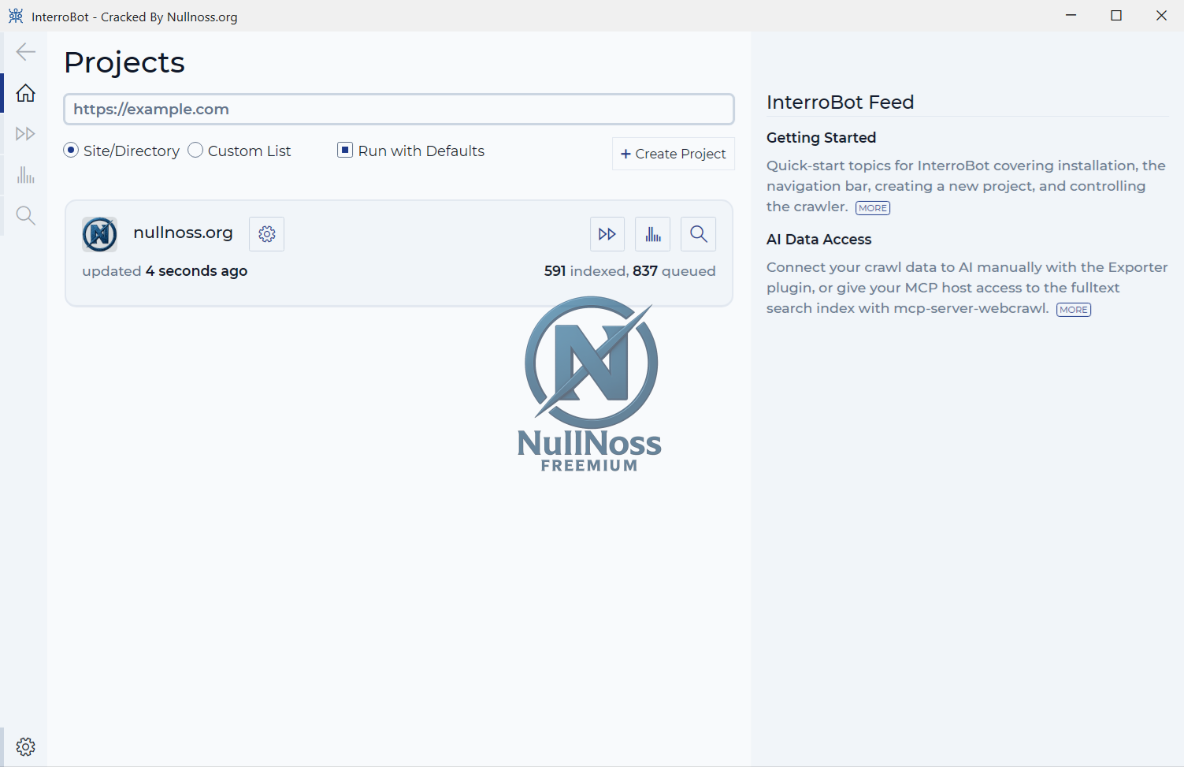Go back using the sidebar arrow
This screenshot has width=1184, height=767.
click(25, 52)
